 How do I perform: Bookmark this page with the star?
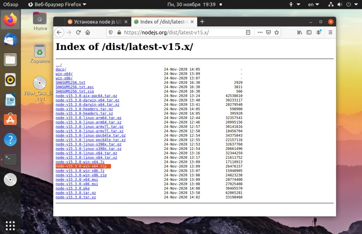(x=277, y=32)
